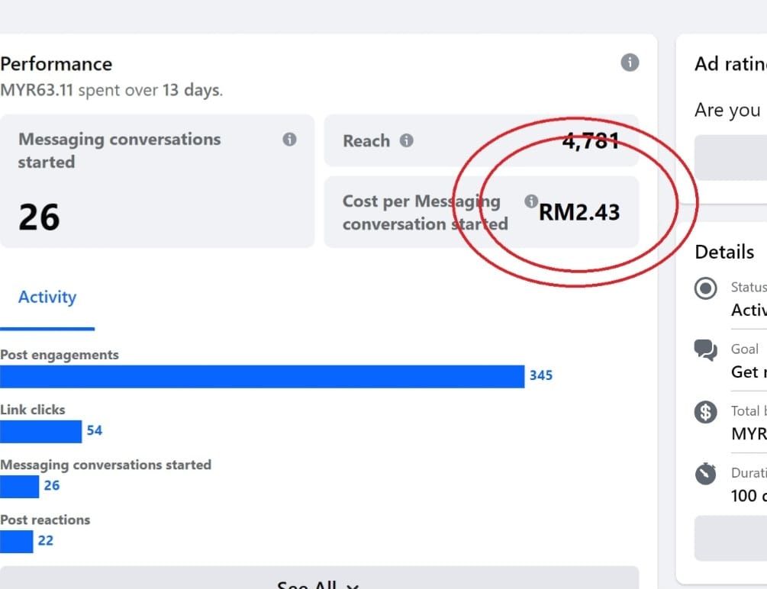Click the Messaging conversations started activity bar
Image resolution: width=767 pixels, height=589 pixels.
(20, 487)
